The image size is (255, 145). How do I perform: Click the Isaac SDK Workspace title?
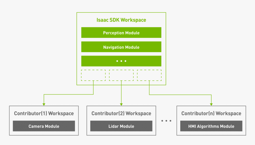pyautogui.click(x=121, y=20)
